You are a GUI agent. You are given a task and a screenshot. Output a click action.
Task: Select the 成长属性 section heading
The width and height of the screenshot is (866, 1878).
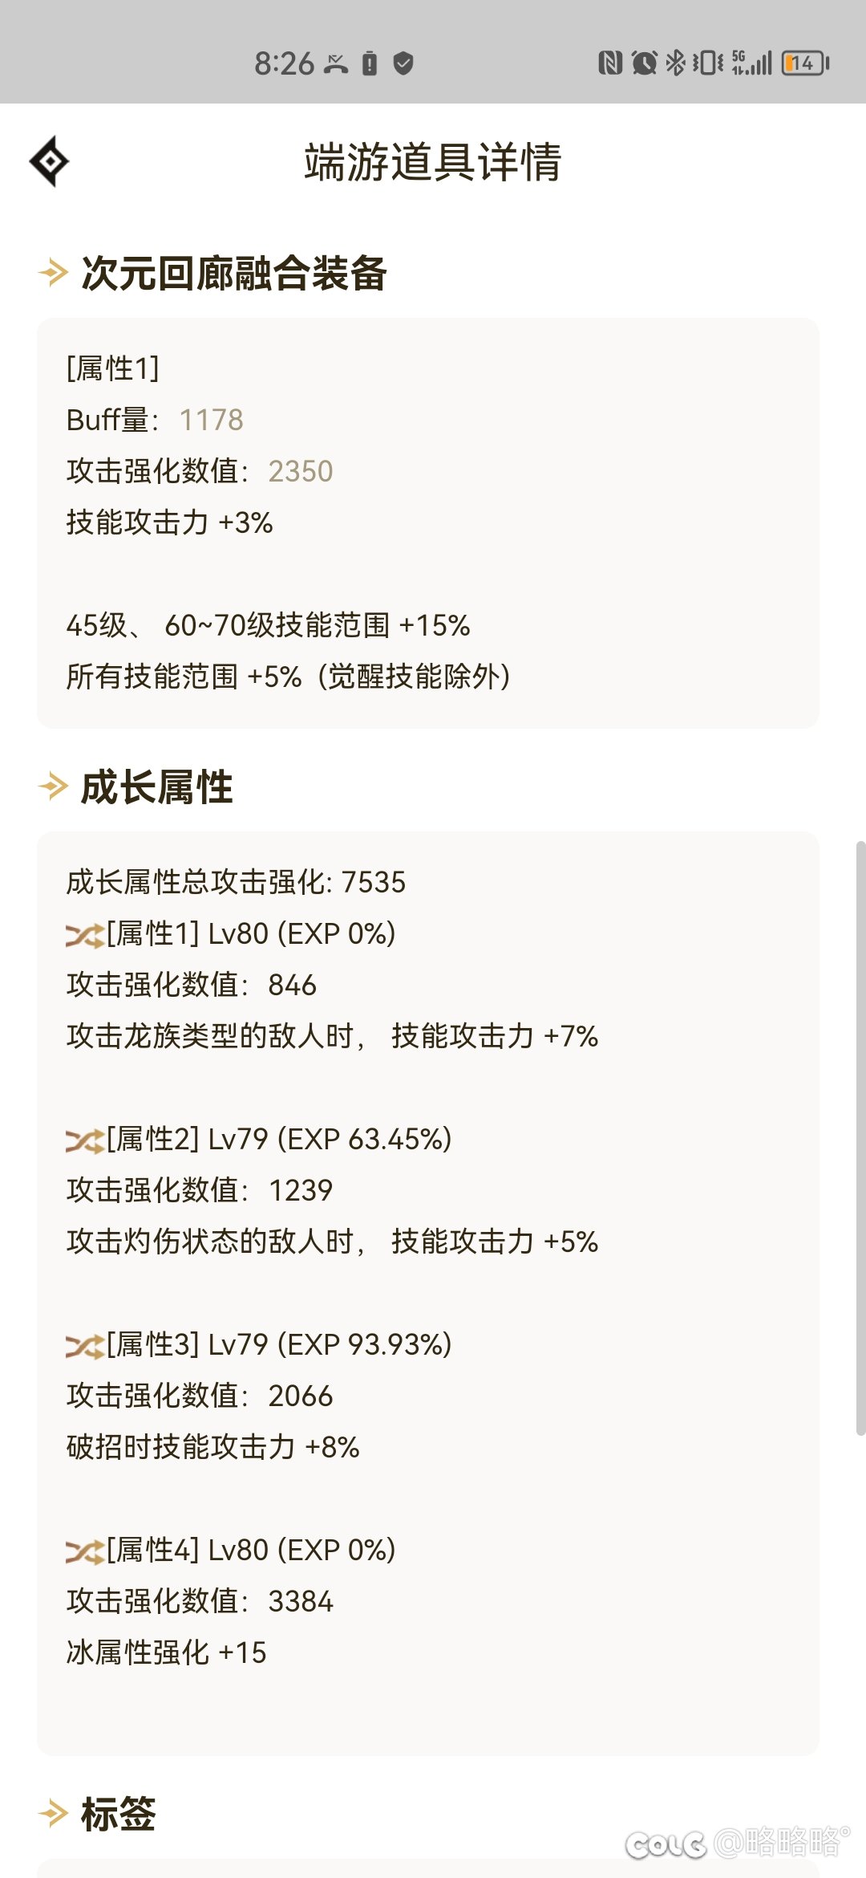pyautogui.click(x=157, y=787)
